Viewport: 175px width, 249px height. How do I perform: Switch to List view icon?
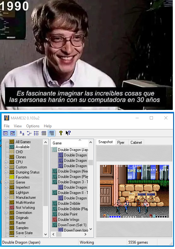coord(37,133)
